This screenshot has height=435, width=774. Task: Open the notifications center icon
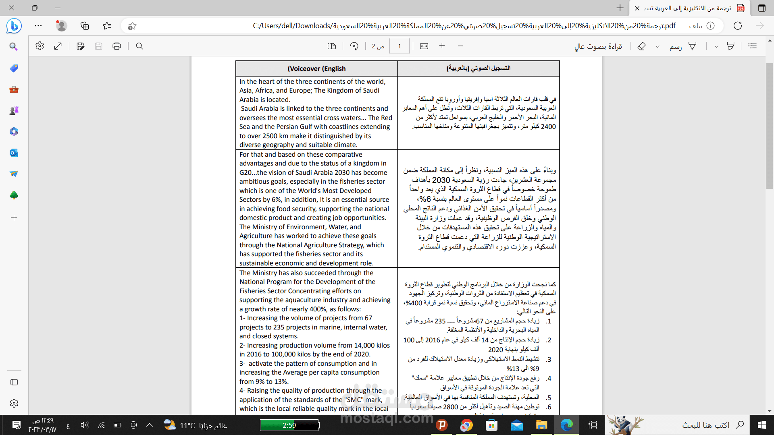16,425
